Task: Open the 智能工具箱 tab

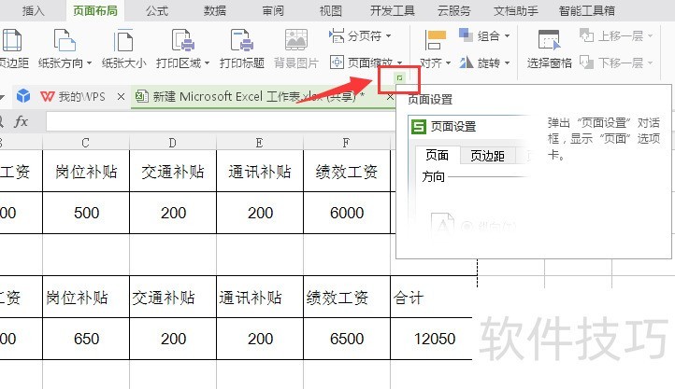Action: coord(586,11)
